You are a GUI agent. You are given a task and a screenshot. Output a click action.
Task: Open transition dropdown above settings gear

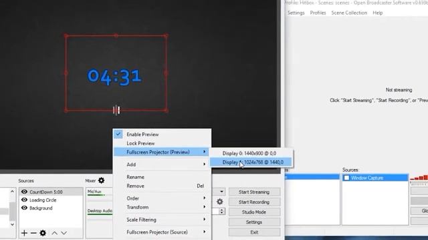(x=221, y=191)
